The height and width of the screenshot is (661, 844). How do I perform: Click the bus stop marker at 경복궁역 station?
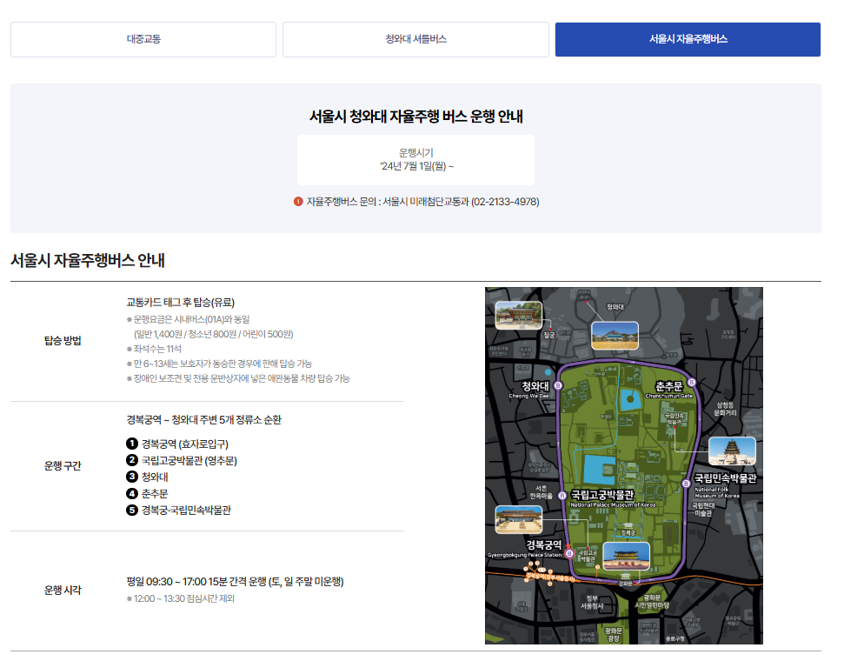568,555
